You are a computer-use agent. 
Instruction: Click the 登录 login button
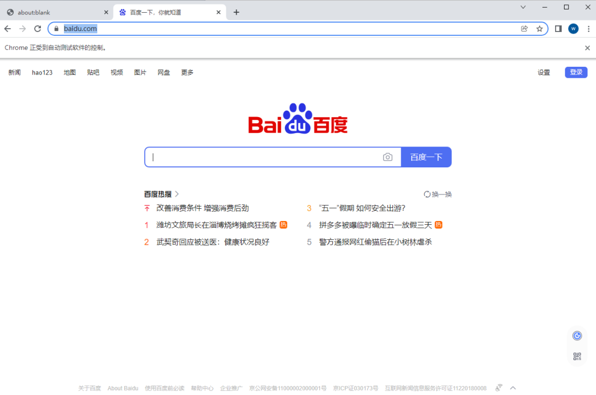point(576,72)
